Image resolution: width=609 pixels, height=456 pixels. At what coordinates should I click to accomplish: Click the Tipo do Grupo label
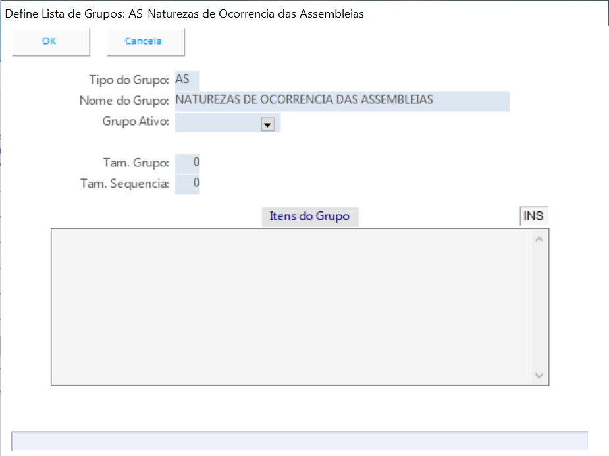point(129,80)
